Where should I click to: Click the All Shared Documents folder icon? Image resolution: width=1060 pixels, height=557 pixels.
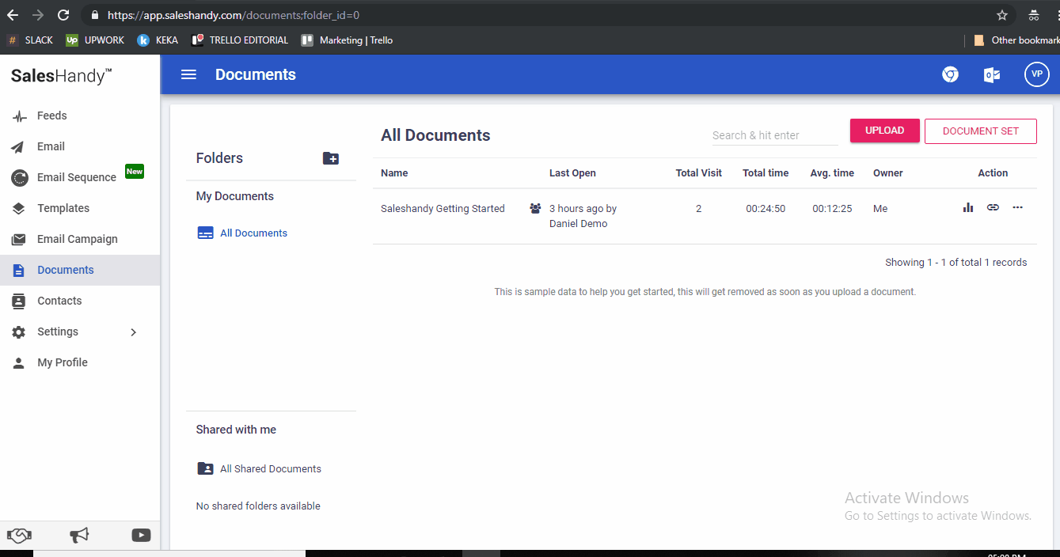pos(205,468)
